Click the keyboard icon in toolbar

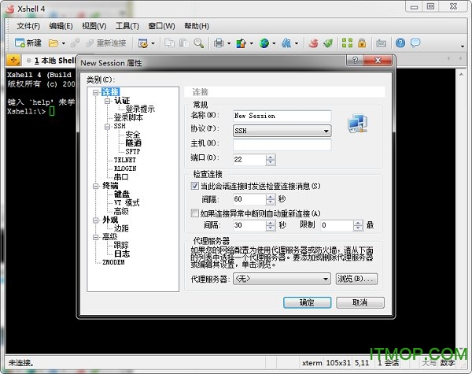coord(381,43)
